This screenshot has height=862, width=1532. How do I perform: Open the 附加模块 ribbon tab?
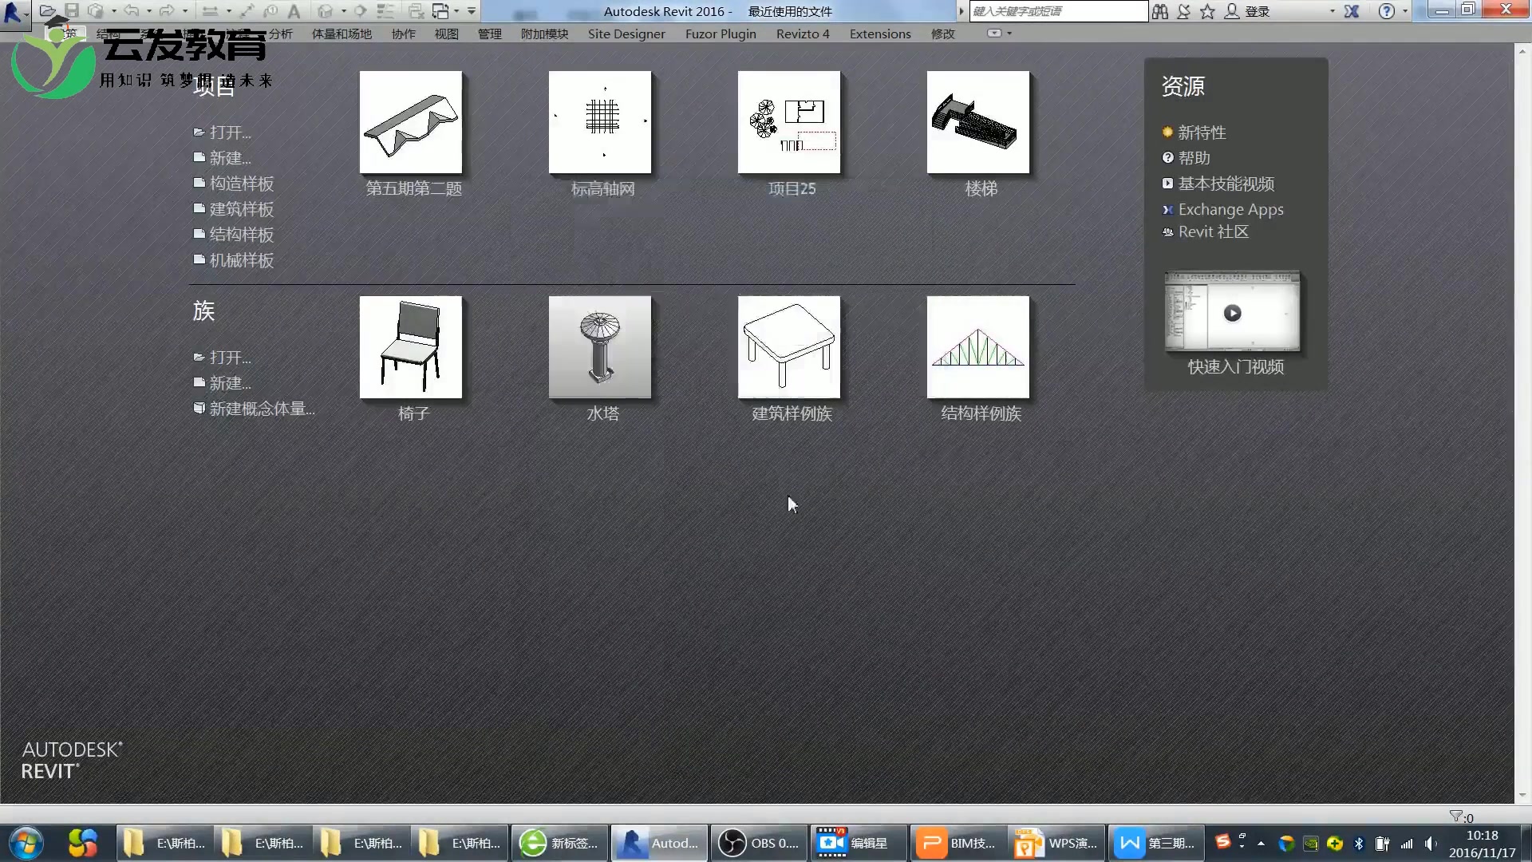(x=544, y=34)
